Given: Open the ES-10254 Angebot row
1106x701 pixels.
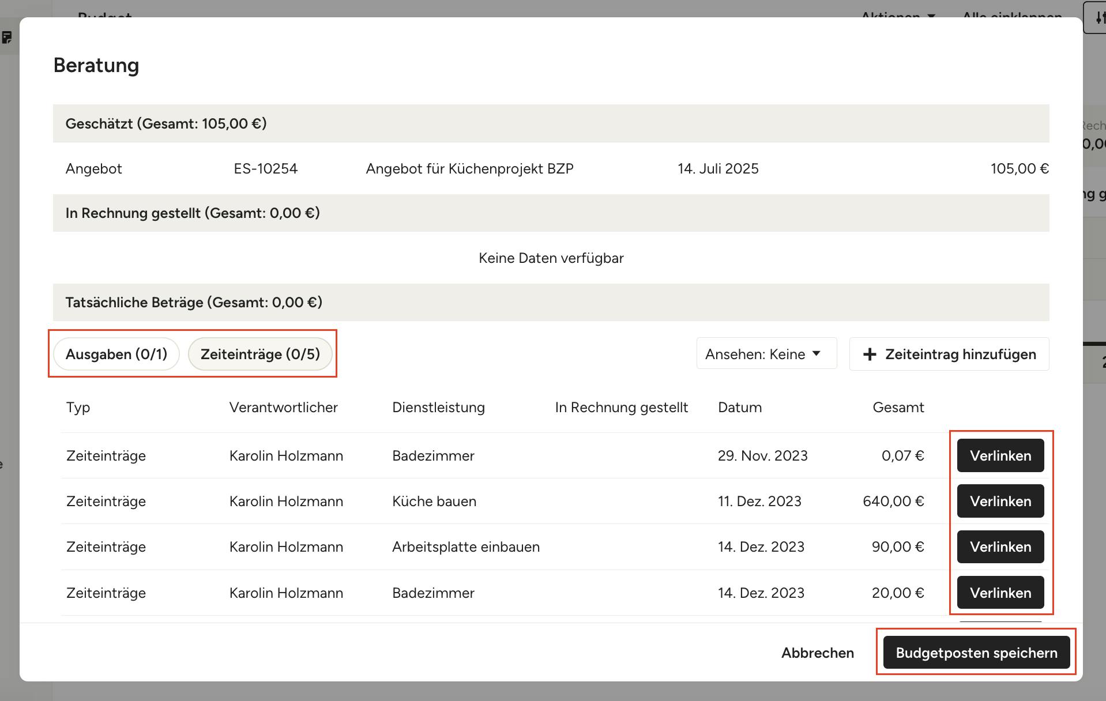Looking at the screenshot, I should (265, 168).
